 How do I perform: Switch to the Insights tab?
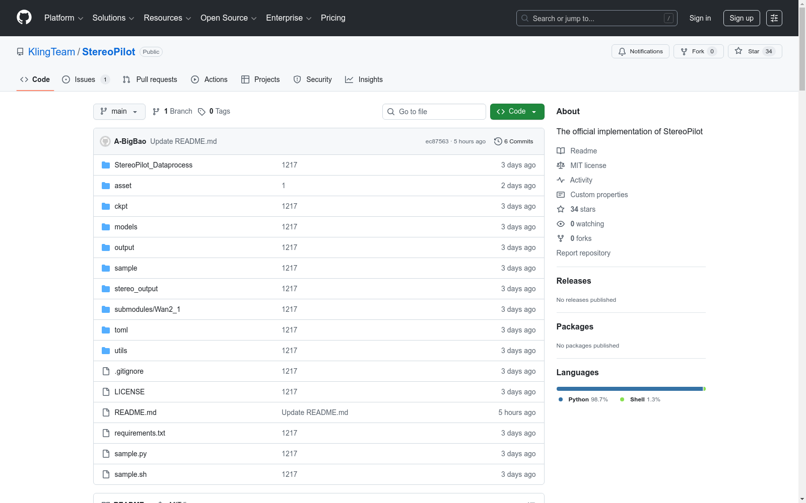(364, 79)
